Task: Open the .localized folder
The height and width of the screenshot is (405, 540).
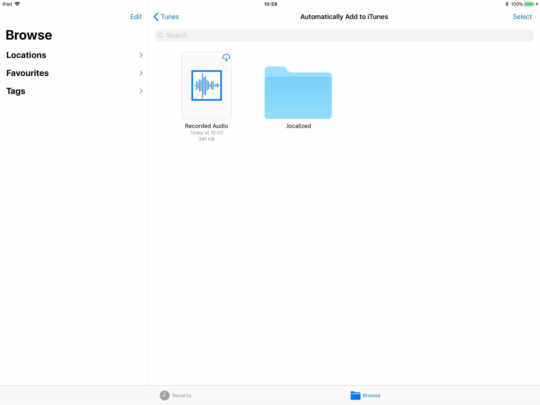Action: (298, 92)
